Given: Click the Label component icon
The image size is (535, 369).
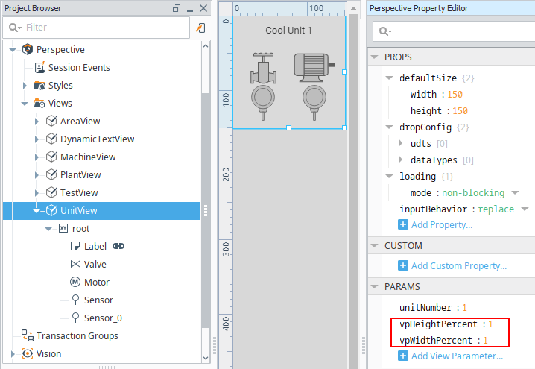Looking at the screenshot, I should (75, 246).
